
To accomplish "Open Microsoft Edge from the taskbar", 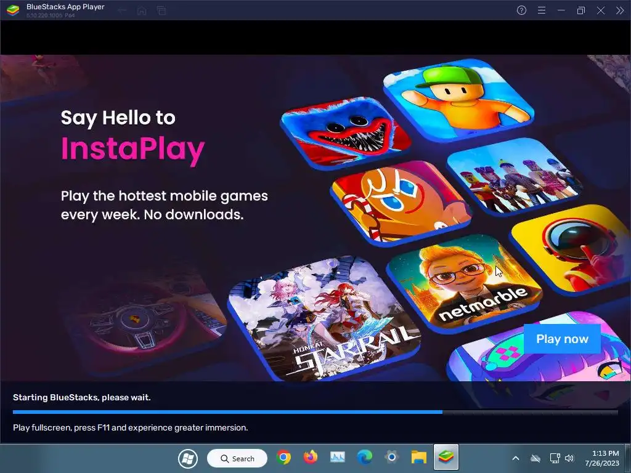I will point(365,458).
